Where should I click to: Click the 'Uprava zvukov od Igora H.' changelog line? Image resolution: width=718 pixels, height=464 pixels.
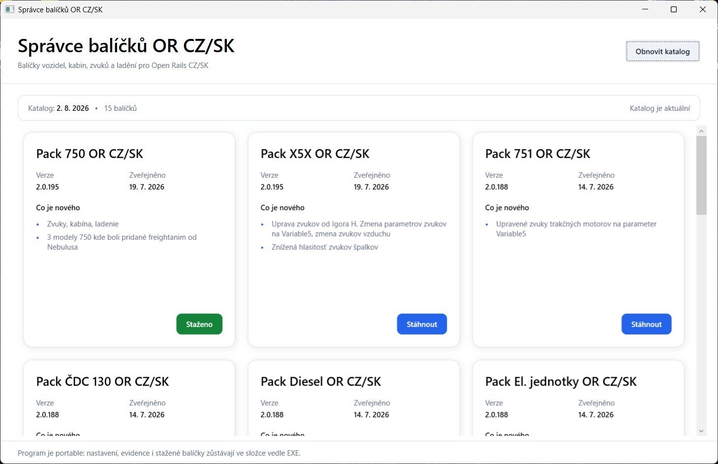tap(359, 229)
